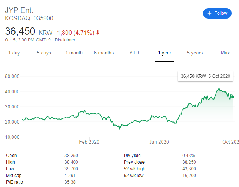
Task: Click the −1,800 (4.71%) change text
Action: point(74,33)
